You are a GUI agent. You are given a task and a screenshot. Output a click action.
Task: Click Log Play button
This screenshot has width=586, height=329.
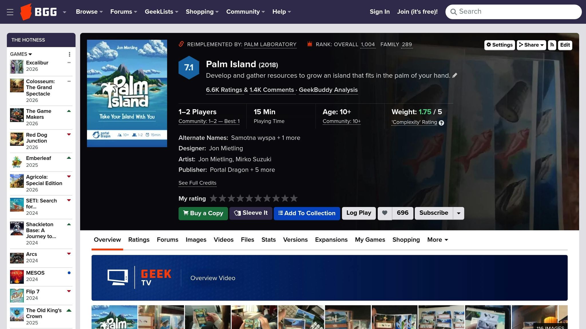click(x=359, y=213)
